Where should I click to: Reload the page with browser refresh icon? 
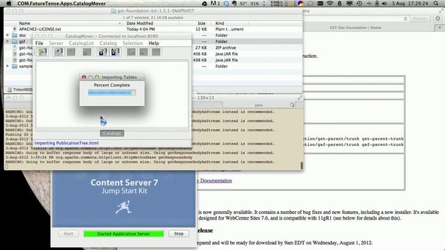(405, 19)
